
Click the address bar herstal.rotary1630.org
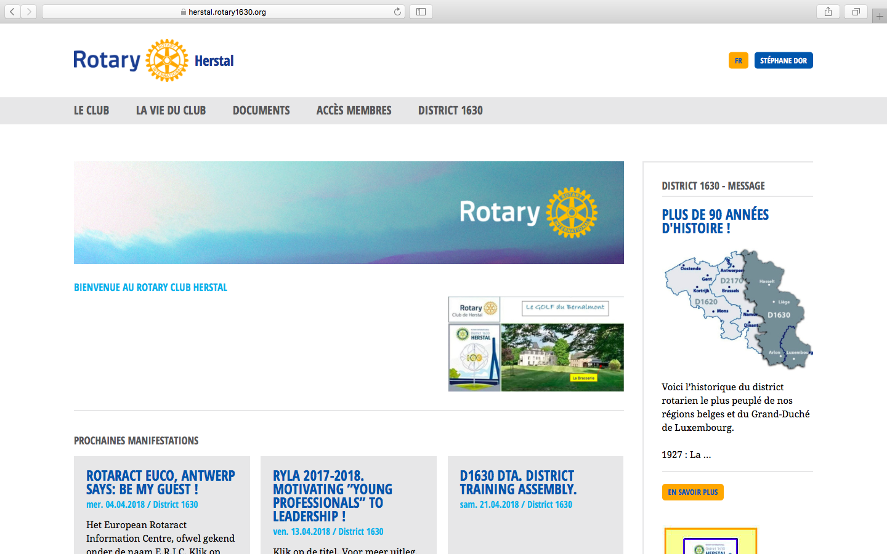[224, 12]
